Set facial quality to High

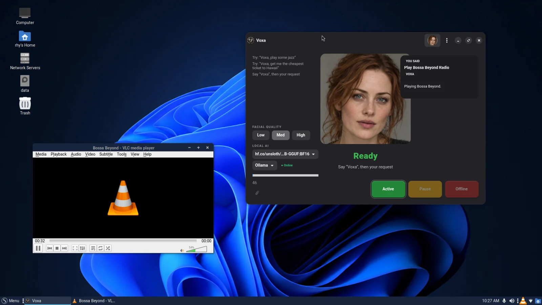(x=301, y=135)
